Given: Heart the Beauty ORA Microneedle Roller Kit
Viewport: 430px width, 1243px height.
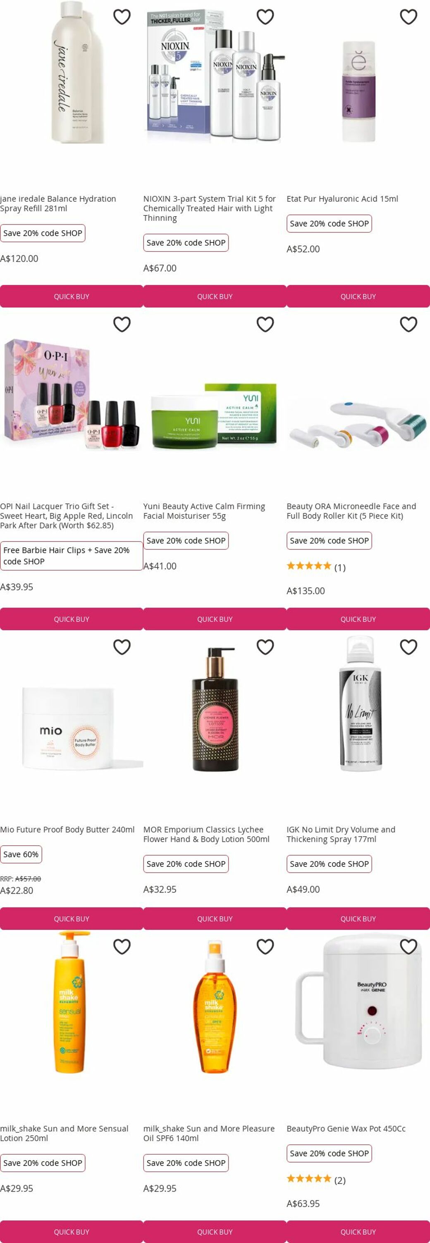Looking at the screenshot, I should point(409,324).
